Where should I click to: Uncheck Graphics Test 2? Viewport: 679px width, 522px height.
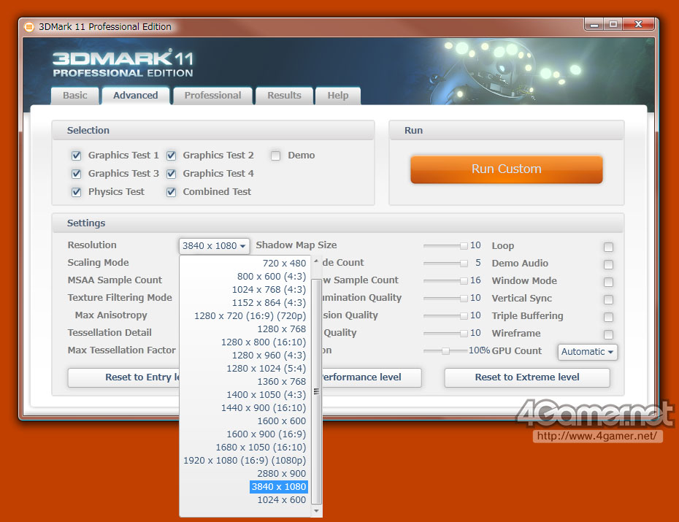pyautogui.click(x=171, y=156)
